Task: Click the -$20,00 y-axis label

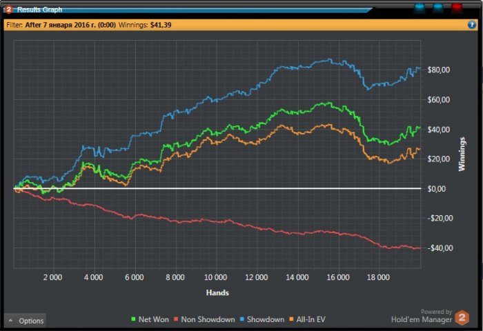Action: (440, 219)
